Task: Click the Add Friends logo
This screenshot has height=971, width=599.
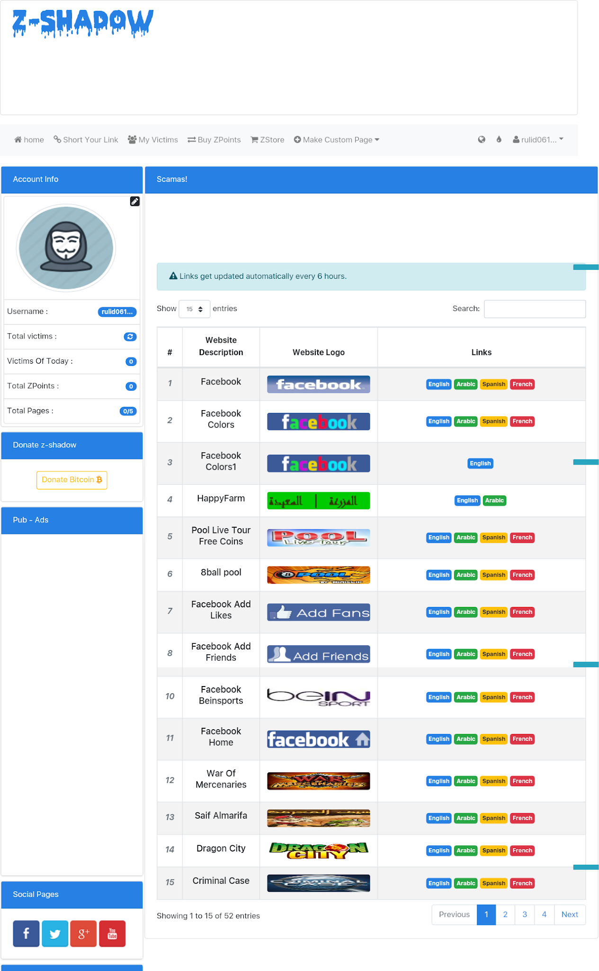Action: point(319,654)
